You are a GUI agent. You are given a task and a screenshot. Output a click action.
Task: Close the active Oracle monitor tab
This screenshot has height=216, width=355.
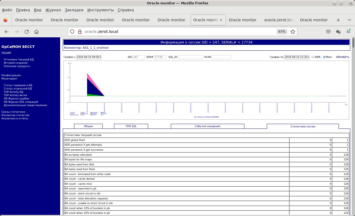point(221,20)
